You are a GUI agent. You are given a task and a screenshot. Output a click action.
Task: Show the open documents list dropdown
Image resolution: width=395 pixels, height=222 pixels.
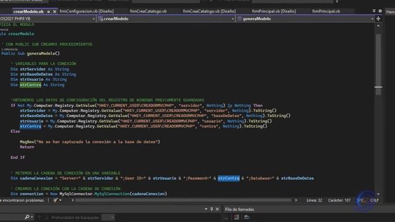pyautogui.click(x=374, y=11)
